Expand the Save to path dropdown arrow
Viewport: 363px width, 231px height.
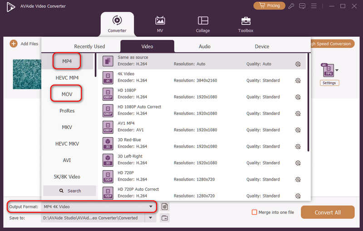click(151, 218)
